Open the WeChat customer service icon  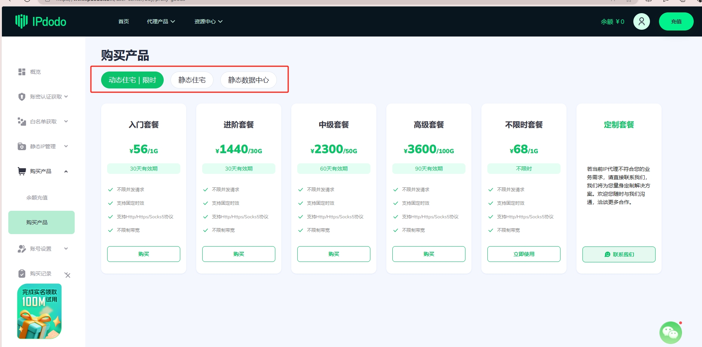point(671,332)
